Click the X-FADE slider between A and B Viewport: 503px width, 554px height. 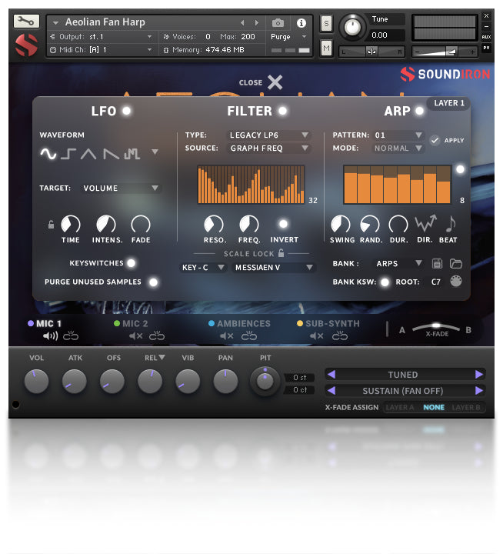tap(435, 326)
